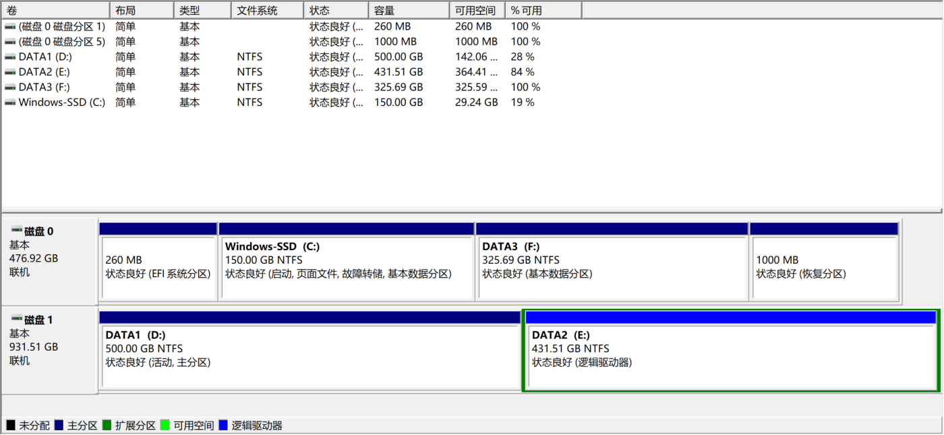Image resolution: width=944 pixels, height=435 pixels.
Task: Sort by the % 可用 column header
Action: point(543,10)
